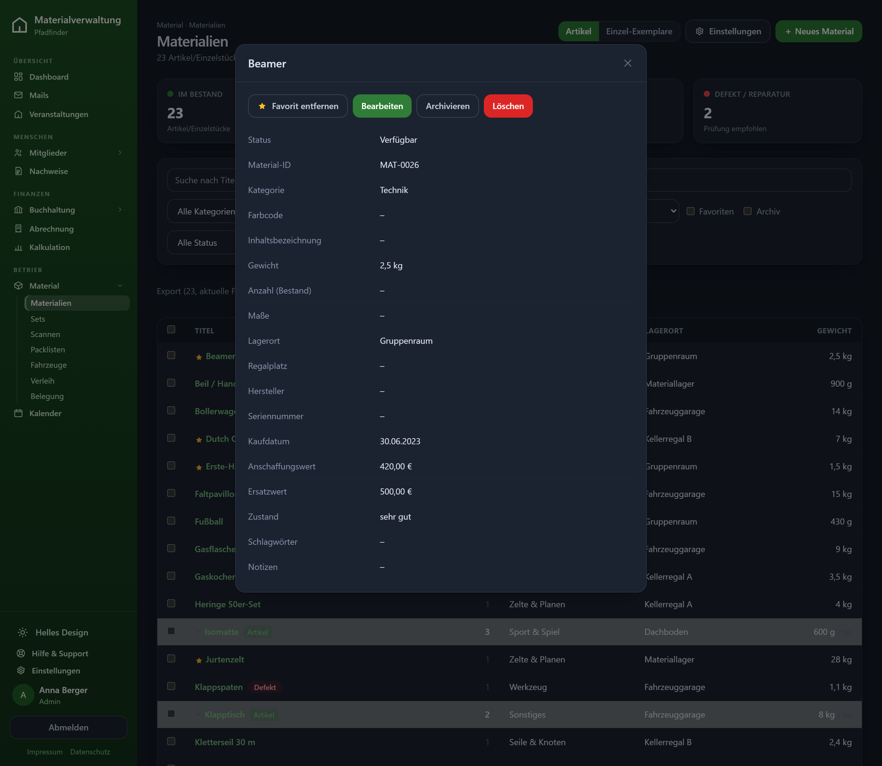Click the green Bearbeiten button

coord(382,106)
